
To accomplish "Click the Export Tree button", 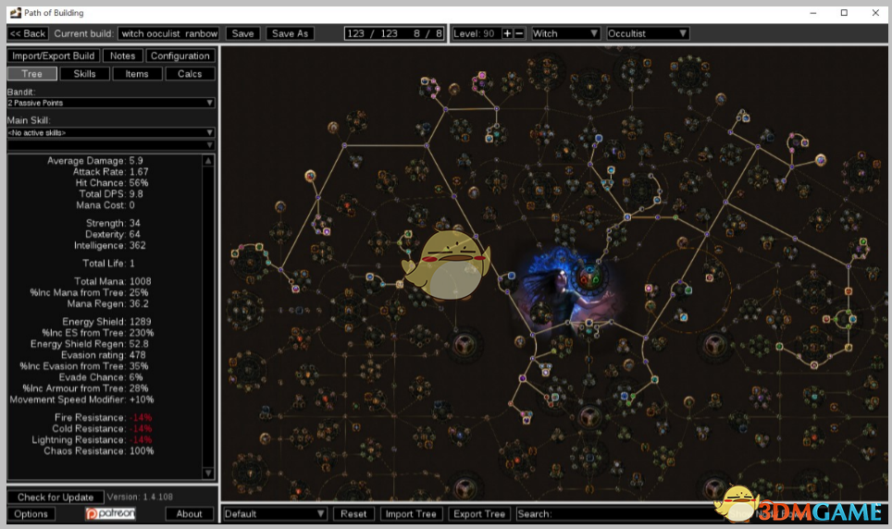I will pyautogui.click(x=478, y=513).
